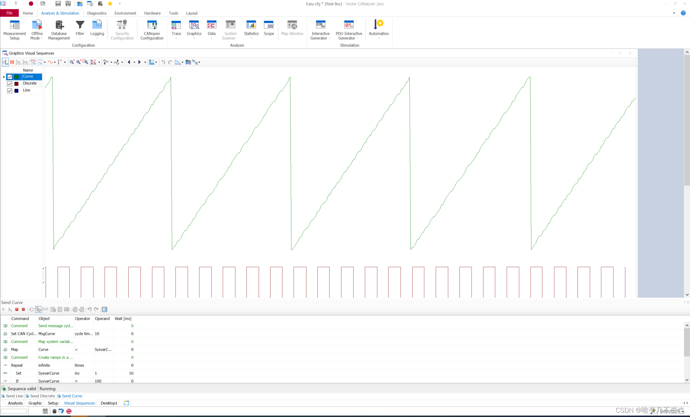Click the sequence list scrollbar down arrow
Viewport: 690px width, 417px height.
click(687, 380)
